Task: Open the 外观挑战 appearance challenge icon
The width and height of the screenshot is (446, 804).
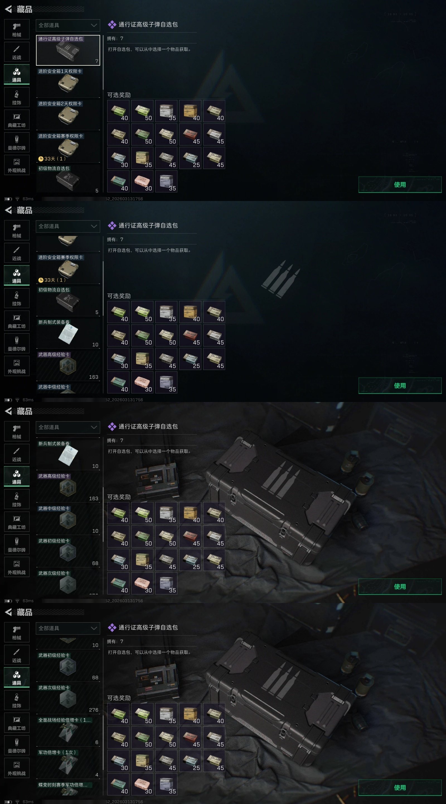Action: click(x=16, y=165)
